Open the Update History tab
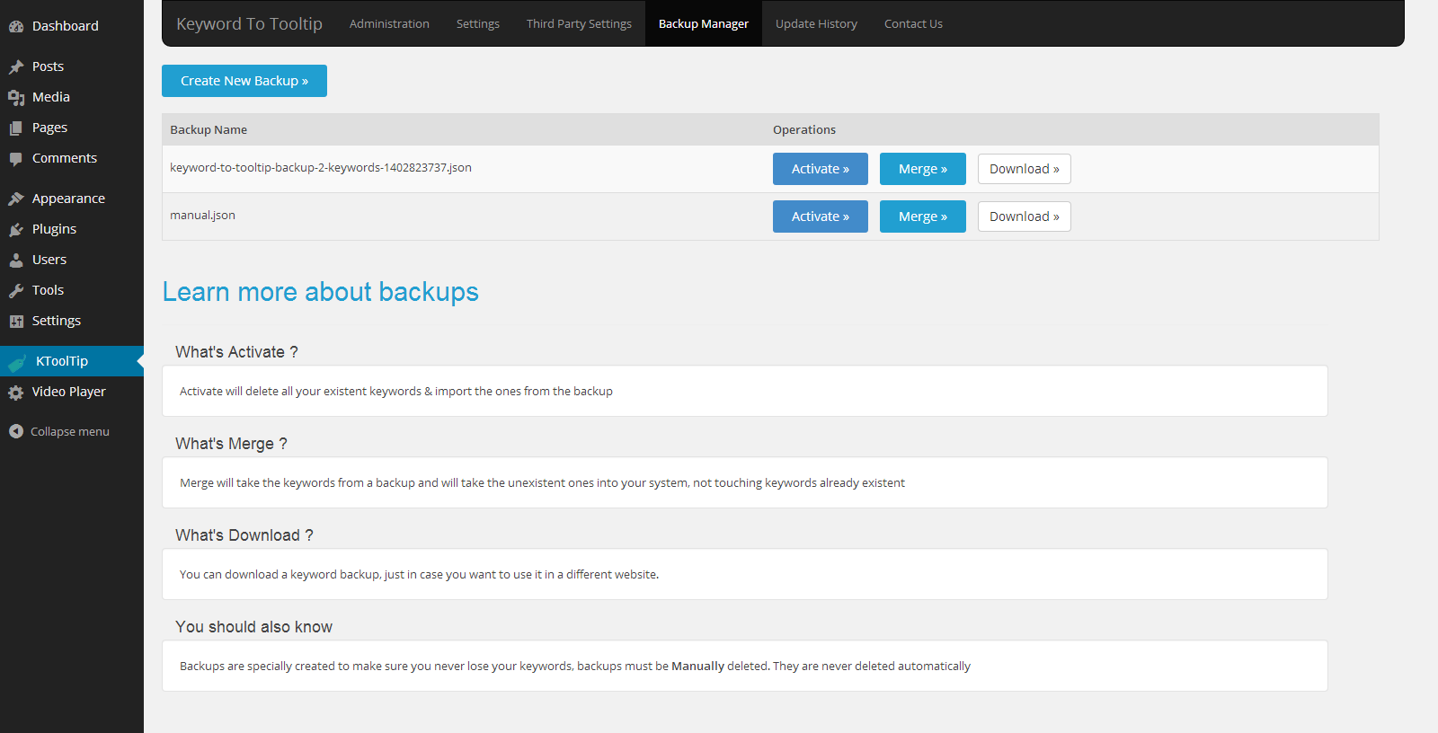The image size is (1438, 733). coord(816,24)
